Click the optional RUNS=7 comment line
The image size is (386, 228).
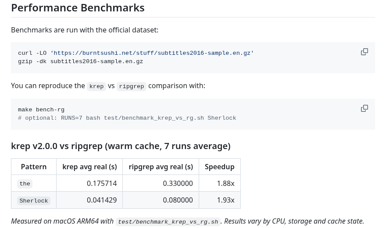coord(127,118)
